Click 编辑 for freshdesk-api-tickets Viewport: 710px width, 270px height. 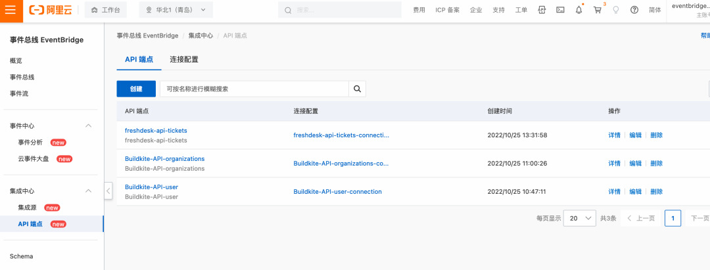(636, 135)
